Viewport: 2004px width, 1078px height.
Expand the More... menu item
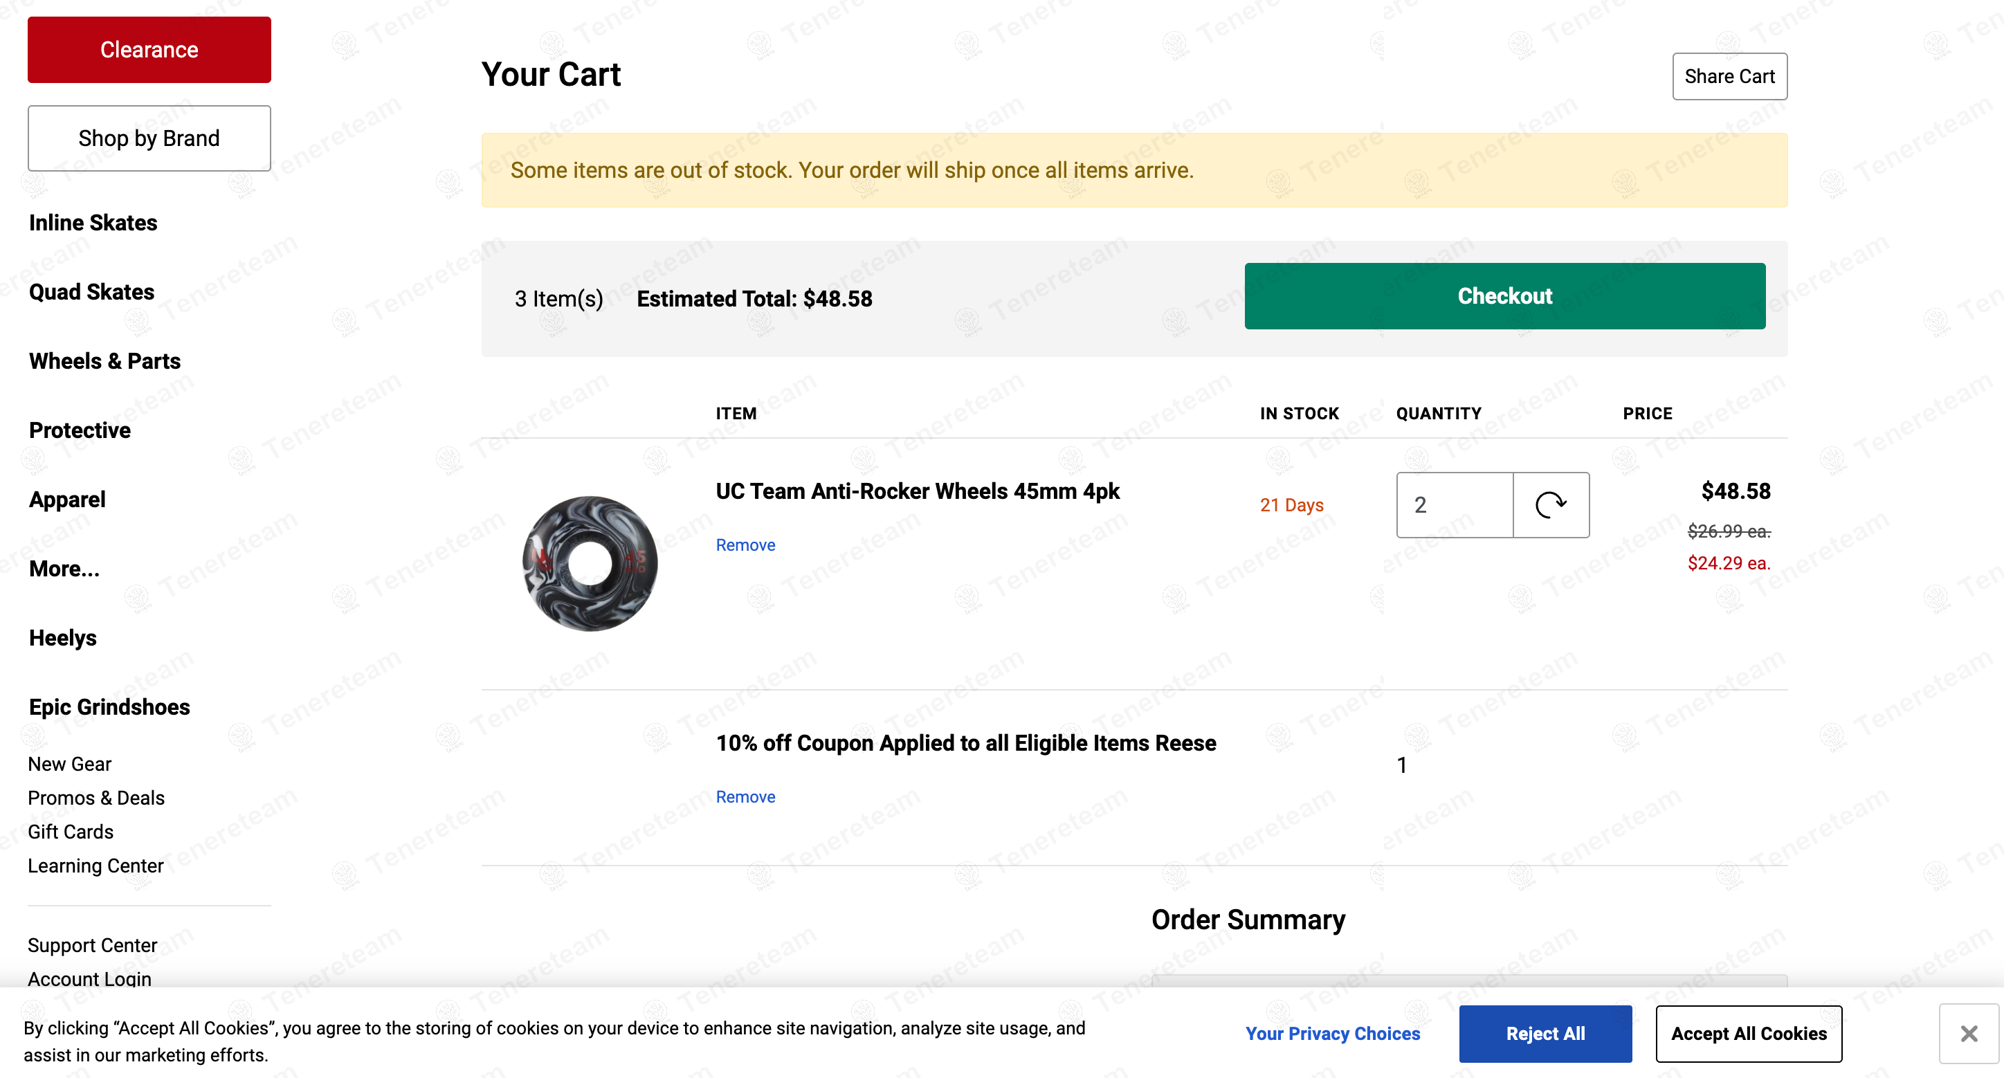pyautogui.click(x=64, y=569)
